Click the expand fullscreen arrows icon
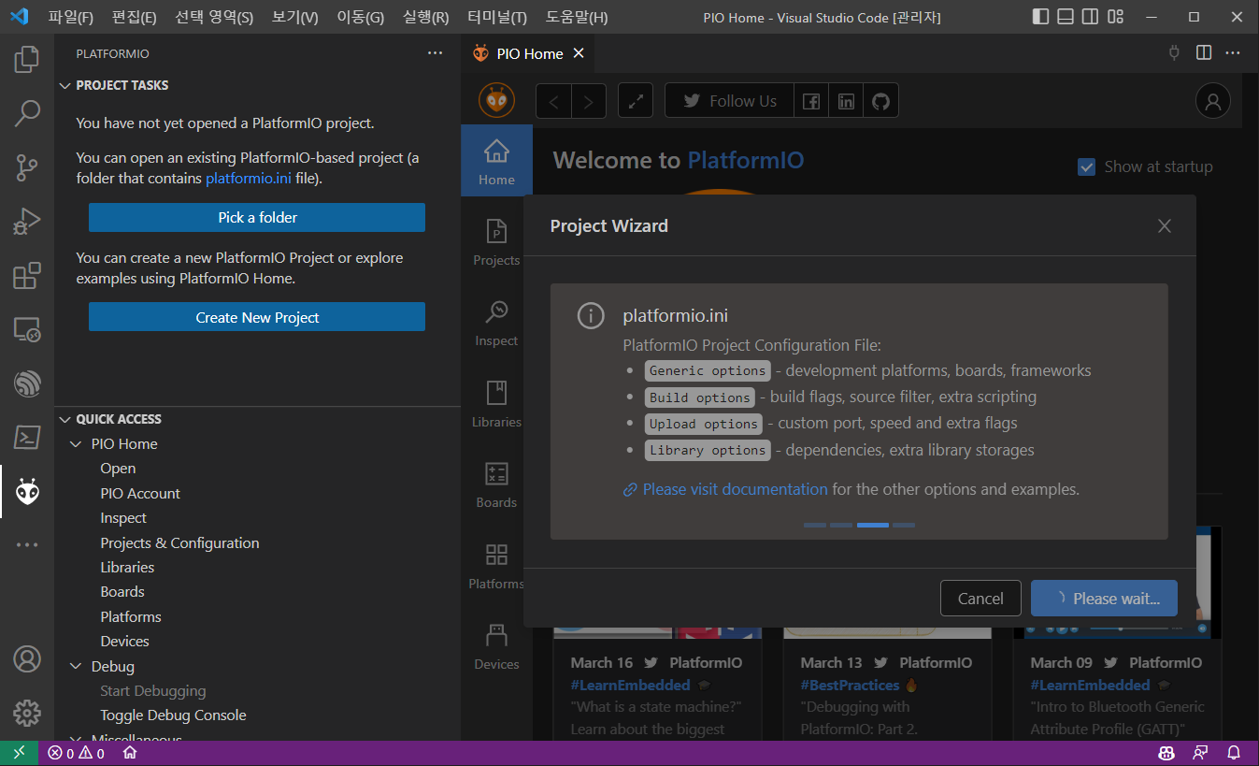 click(x=636, y=101)
